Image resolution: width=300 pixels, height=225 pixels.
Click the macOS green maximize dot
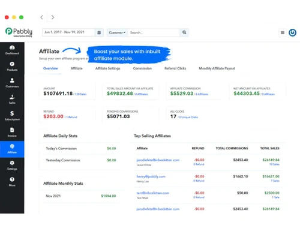pyautogui.click(x=21, y=17)
